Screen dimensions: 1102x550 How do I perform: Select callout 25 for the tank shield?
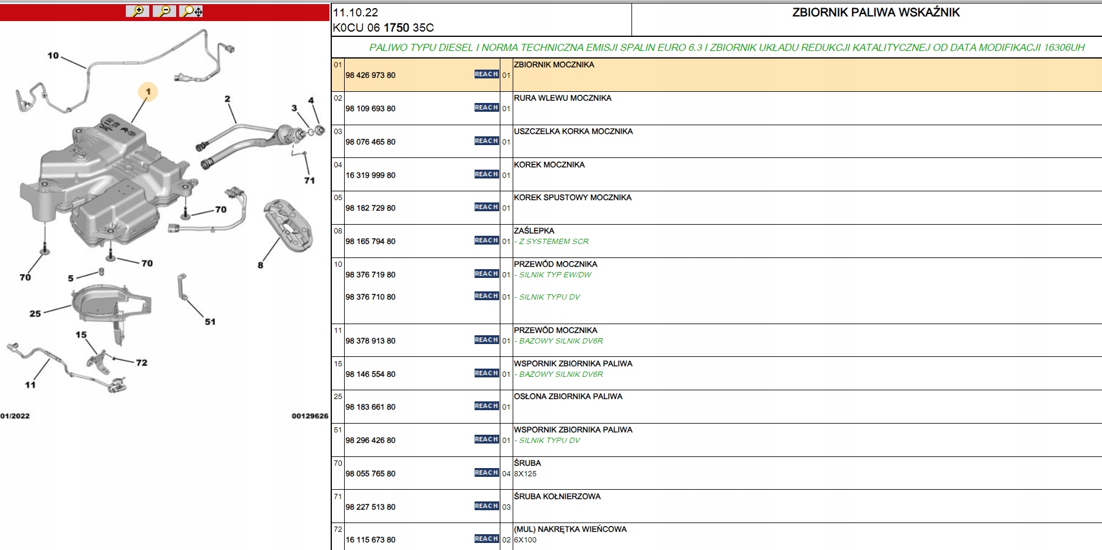35,314
